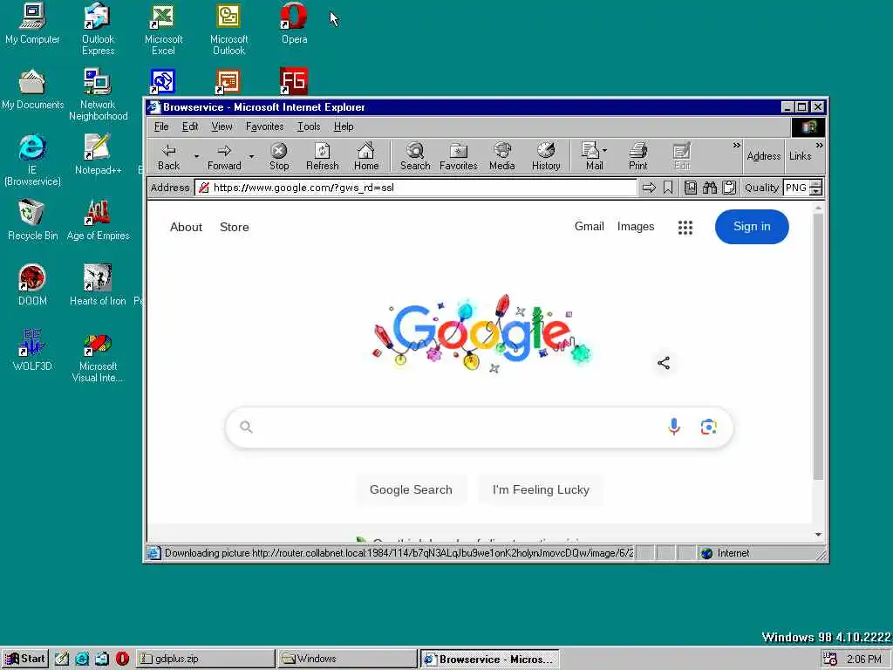Click the Google Search button
This screenshot has width=893, height=670.
[411, 490]
